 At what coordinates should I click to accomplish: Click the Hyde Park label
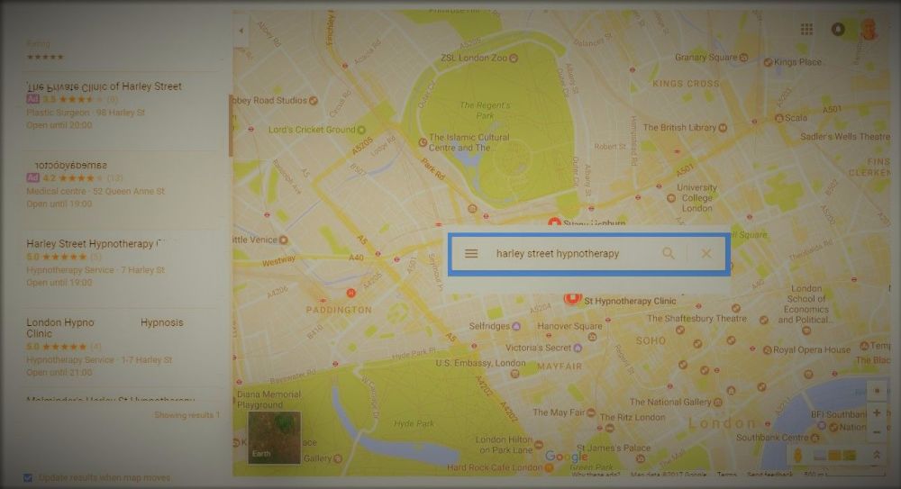click(414, 423)
